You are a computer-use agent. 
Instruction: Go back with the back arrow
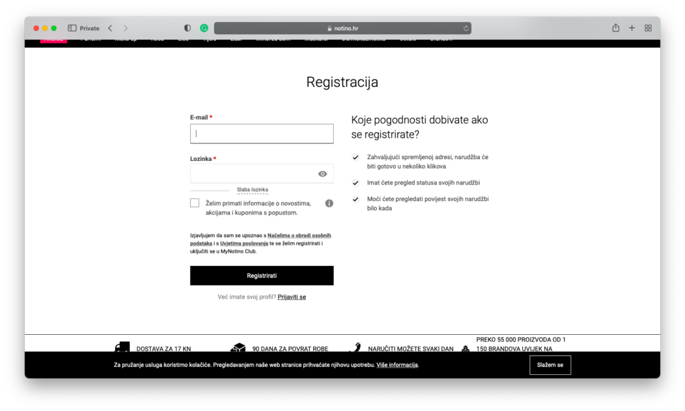point(110,28)
